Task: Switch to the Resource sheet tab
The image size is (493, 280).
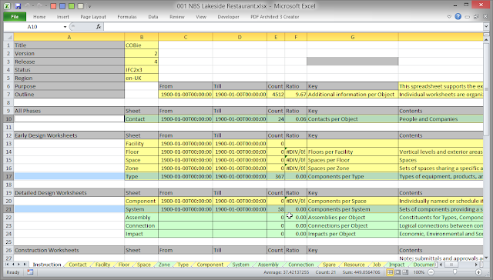Action: 354,265
